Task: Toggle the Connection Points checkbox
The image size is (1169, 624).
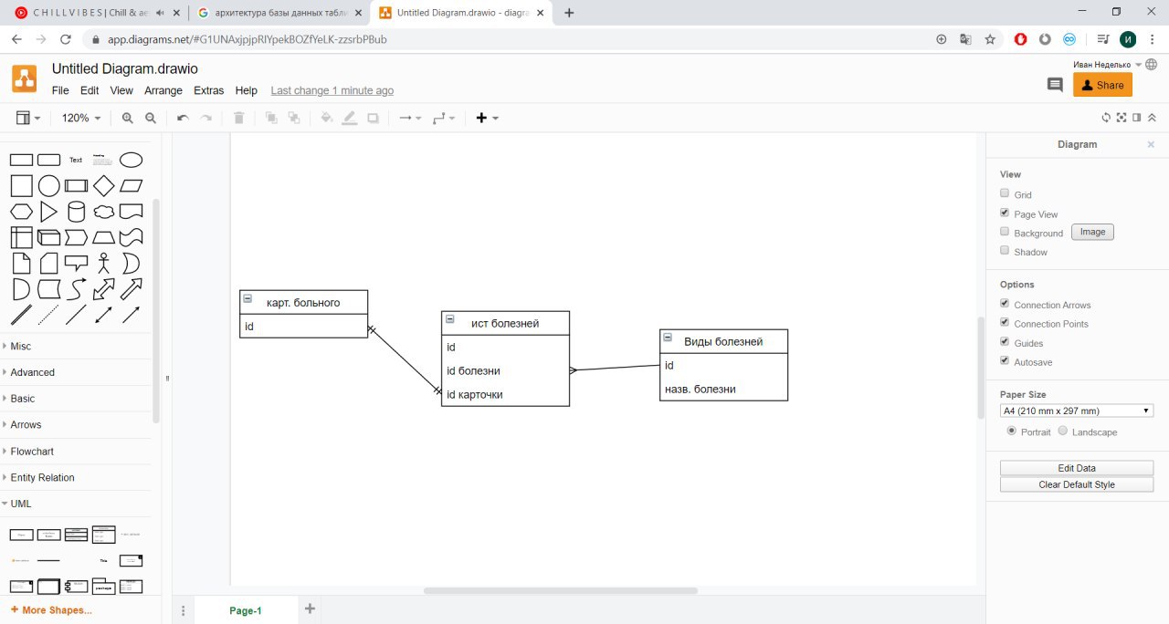Action: click(1005, 322)
